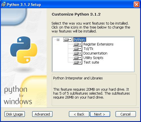Select Documentation in the feature tree
This screenshot has height=122, width=141.
click(95, 53)
